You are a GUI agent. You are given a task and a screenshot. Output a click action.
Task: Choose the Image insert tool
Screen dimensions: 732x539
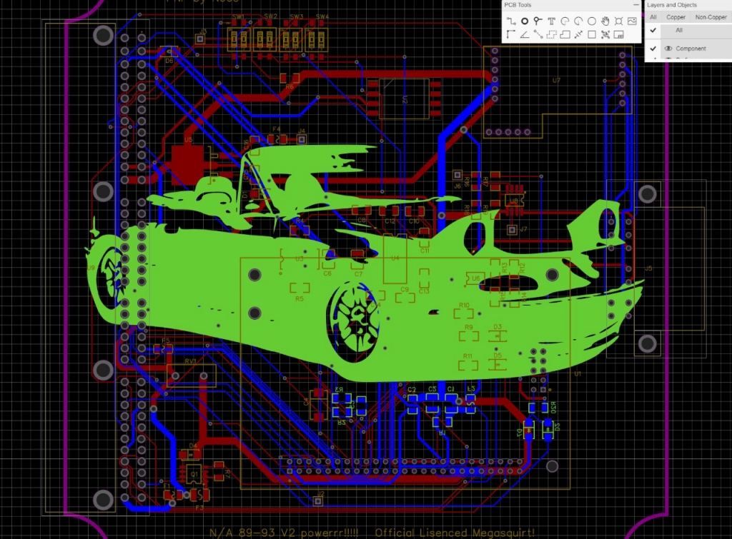(x=632, y=21)
